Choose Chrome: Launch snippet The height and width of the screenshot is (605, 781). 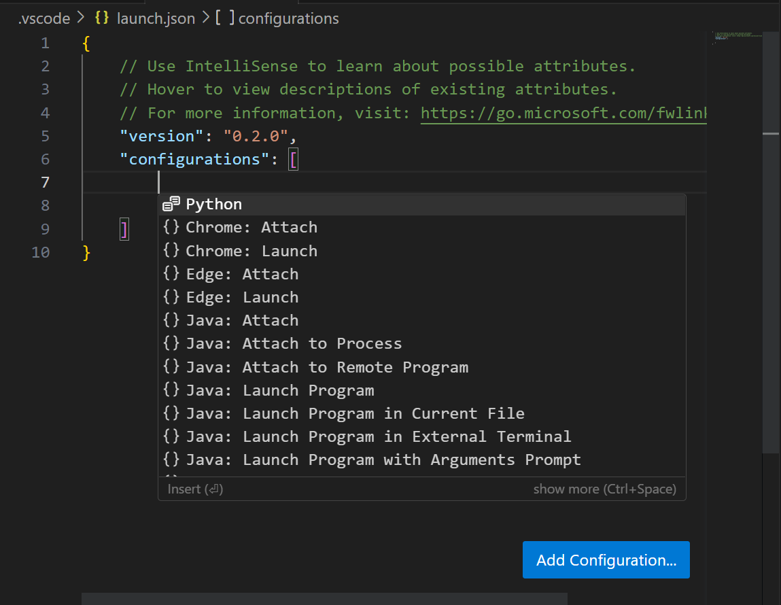point(422,250)
